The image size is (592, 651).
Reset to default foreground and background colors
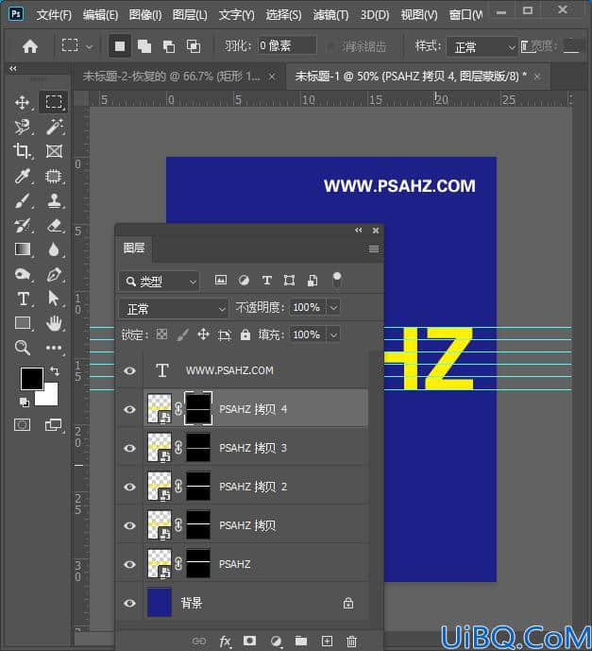click(x=24, y=402)
